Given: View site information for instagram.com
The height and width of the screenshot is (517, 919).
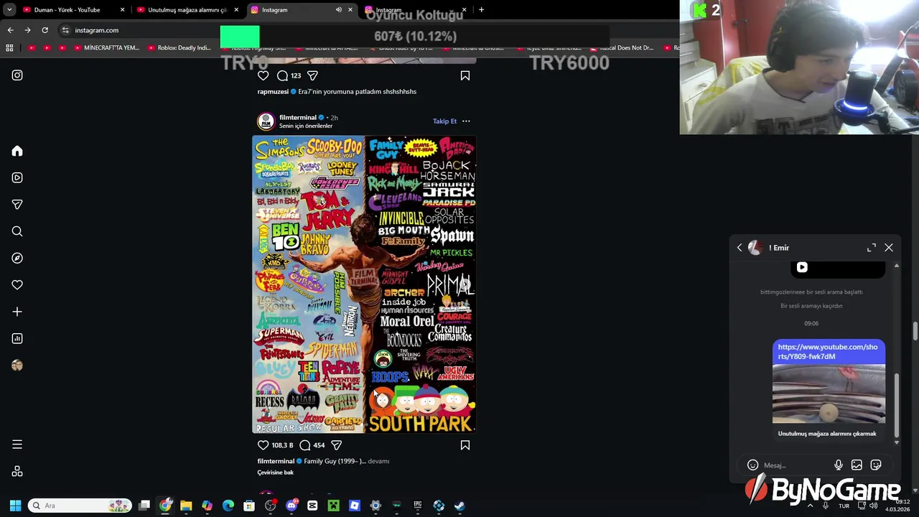Looking at the screenshot, I should [65, 30].
